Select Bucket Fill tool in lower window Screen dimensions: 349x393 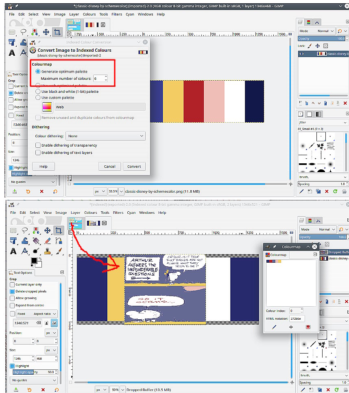pos(36,241)
